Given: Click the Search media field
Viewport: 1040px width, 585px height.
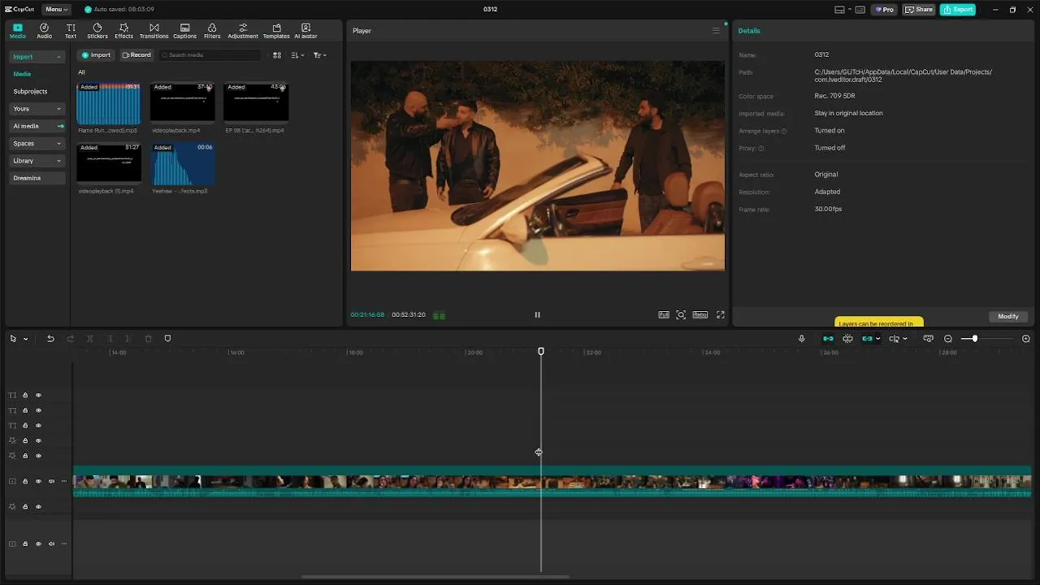Looking at the screenshot, I should [210, 55].
